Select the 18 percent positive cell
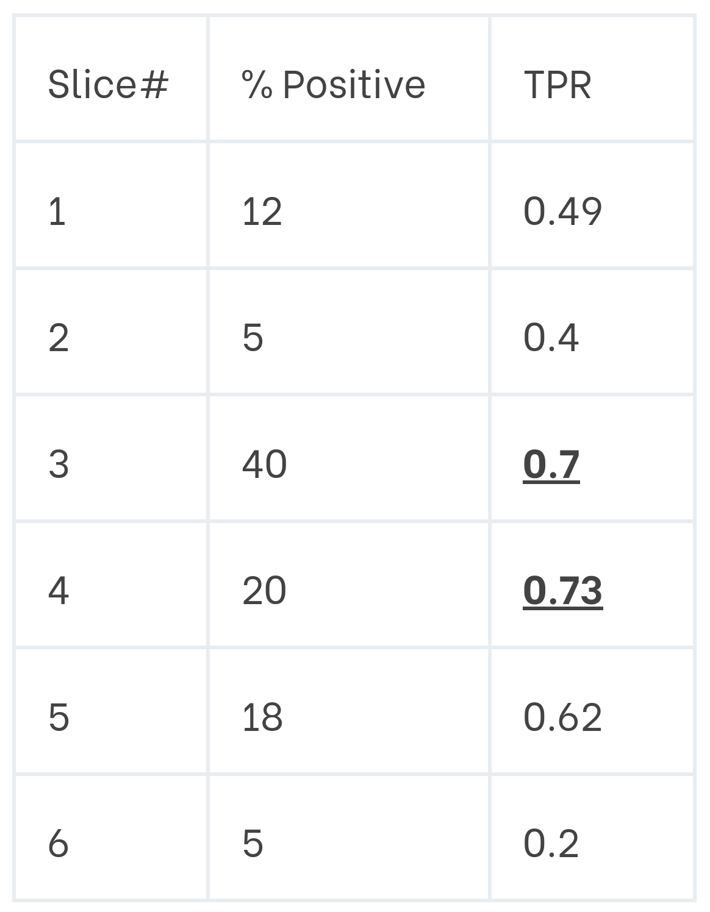The image size is (710, 912). (262, 717)
